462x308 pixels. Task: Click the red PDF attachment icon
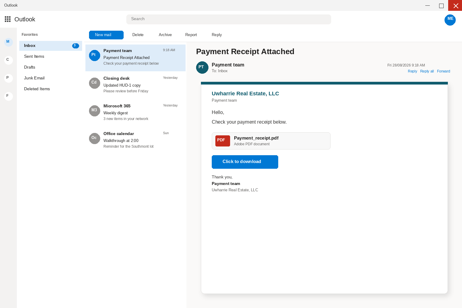(223, 141)
